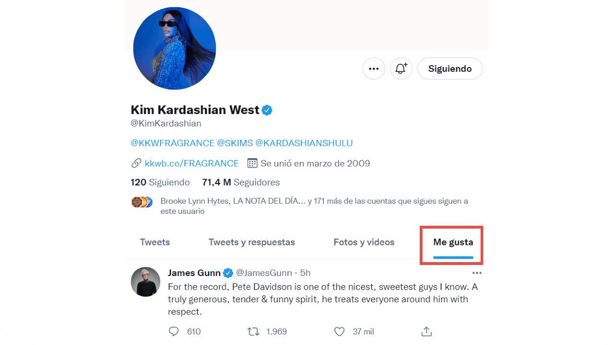The height and width of the screenshot is (345, 614).
Task: Open the Fotos y videos tab
Action: pyautogui.click(x=364, y=242)
